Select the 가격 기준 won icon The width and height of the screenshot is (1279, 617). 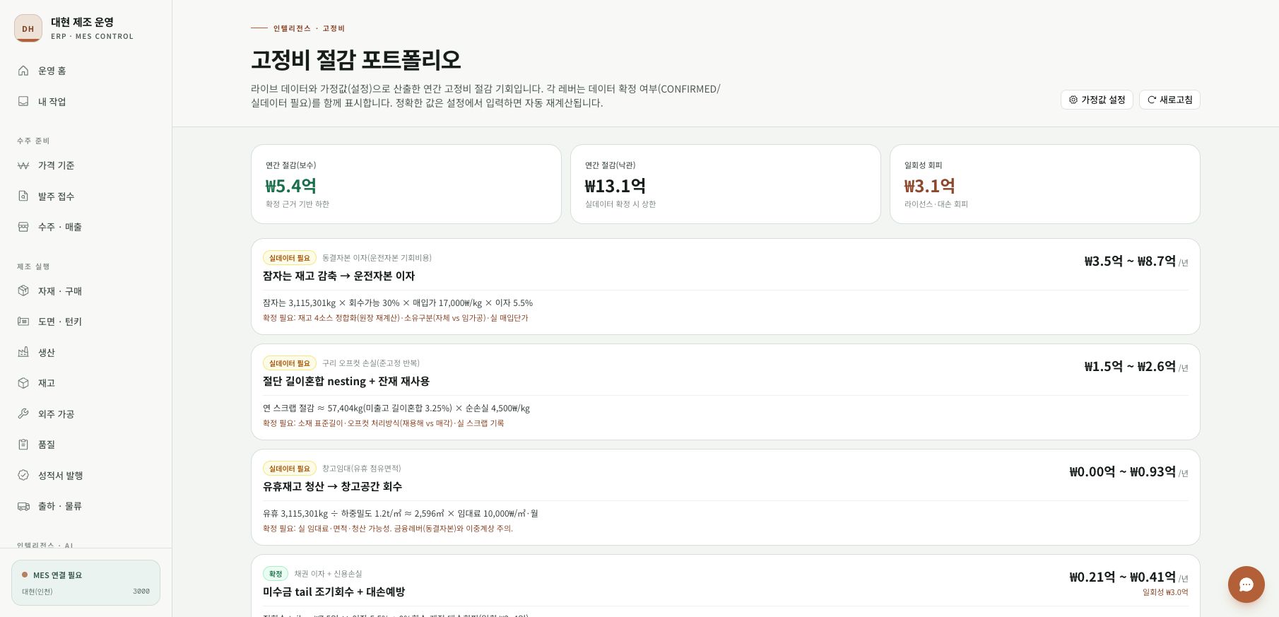pyautogui.click(x=23, y=165)
